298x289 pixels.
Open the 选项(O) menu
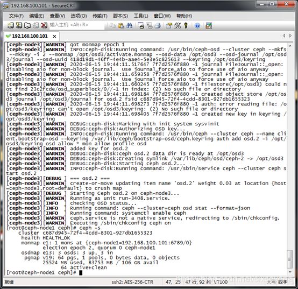(79, 16)
